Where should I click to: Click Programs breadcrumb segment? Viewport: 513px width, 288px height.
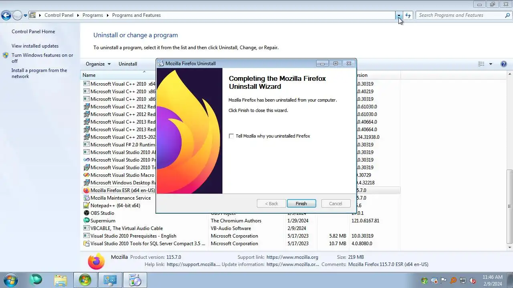[x=93, y=15]
